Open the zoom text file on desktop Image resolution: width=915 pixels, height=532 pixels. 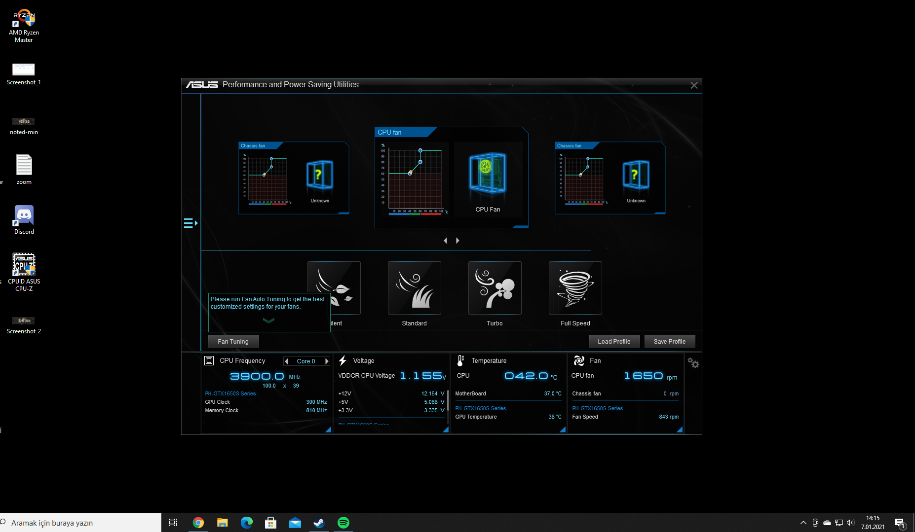tap(24, 170)
